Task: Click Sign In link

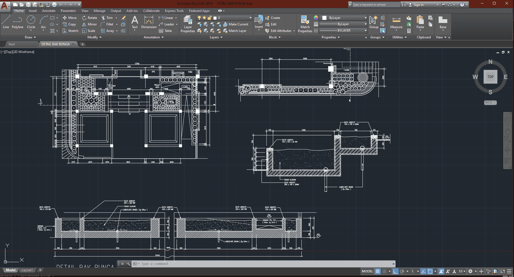Action: [418, 5]
